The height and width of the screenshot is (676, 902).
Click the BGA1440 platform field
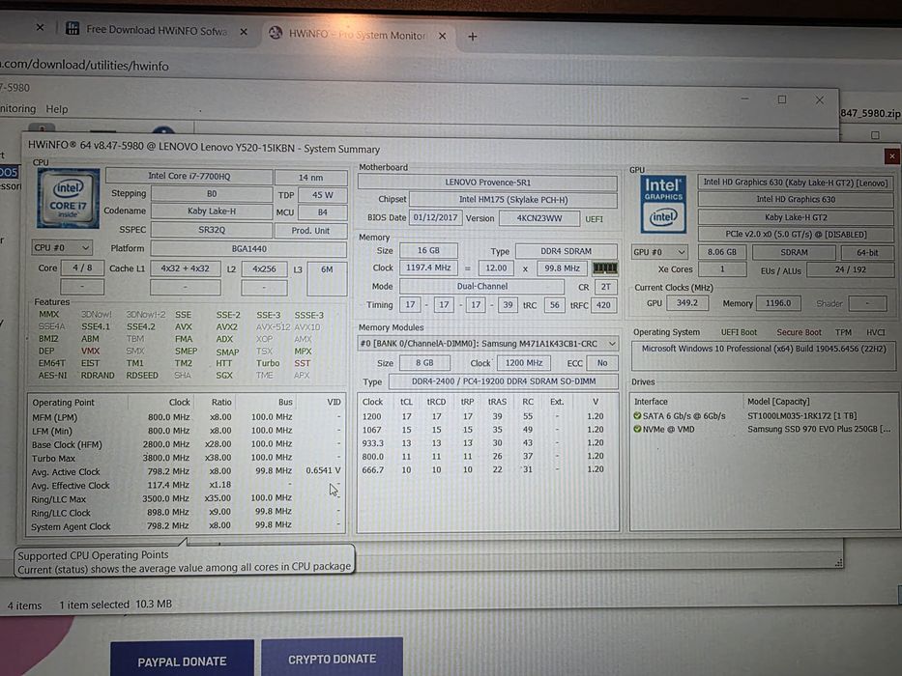tap(248, 249)
